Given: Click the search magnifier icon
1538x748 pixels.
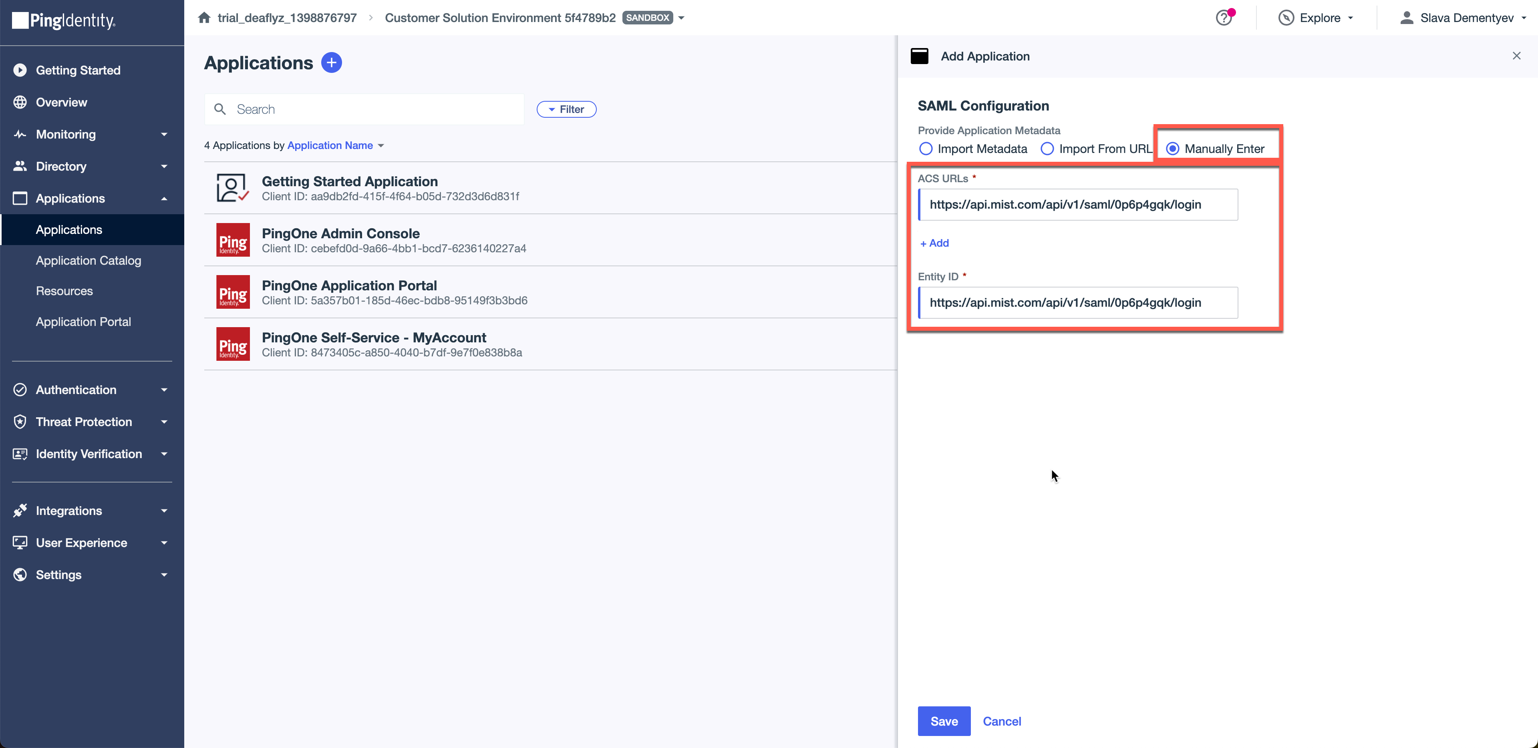Looking at the screenshot, I should pos(220,109).
